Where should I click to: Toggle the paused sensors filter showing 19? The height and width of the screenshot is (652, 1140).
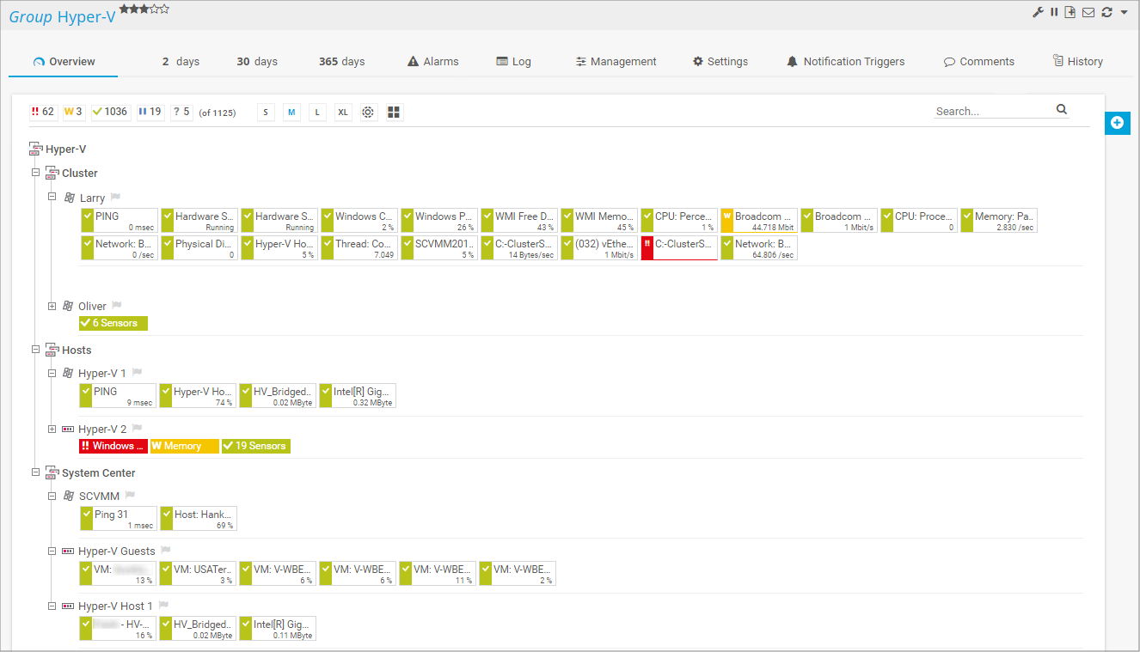[150, 112]
